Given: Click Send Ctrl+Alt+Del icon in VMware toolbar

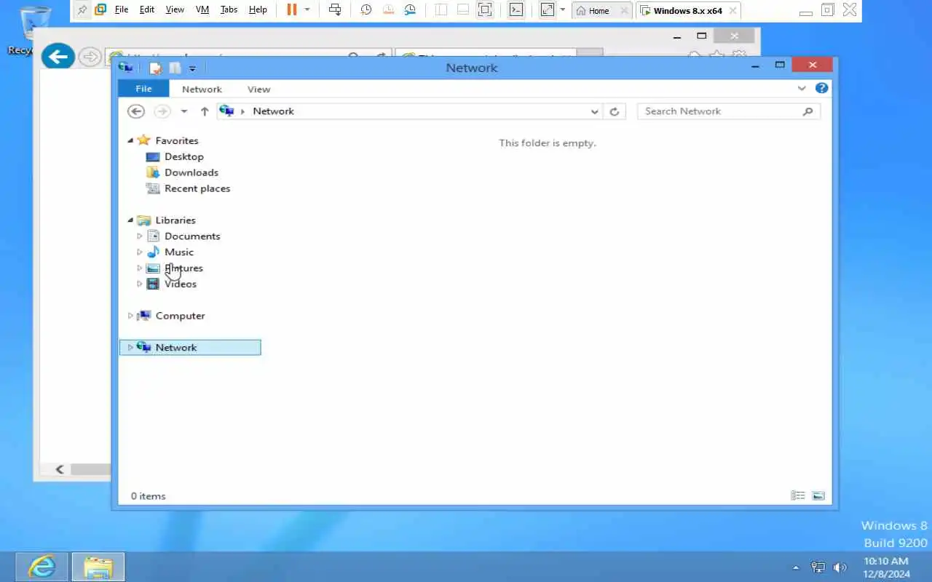Looking at the screenshot, I should (335, 10).
